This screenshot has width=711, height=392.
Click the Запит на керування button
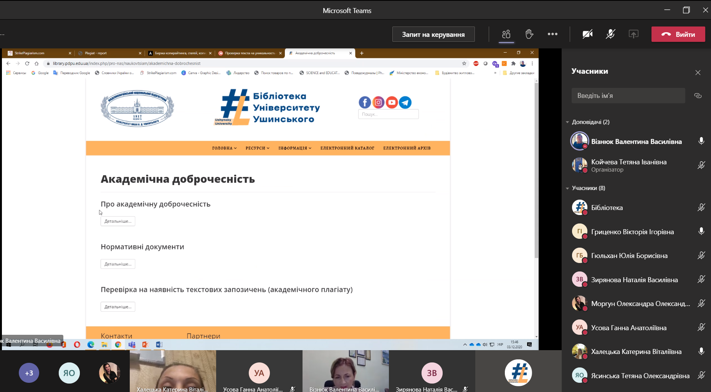pyautogui.click(x=433, y=34)
